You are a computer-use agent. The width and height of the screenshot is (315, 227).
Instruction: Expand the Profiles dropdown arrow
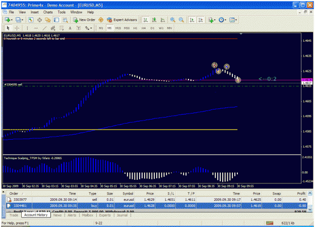click(22, 20)
